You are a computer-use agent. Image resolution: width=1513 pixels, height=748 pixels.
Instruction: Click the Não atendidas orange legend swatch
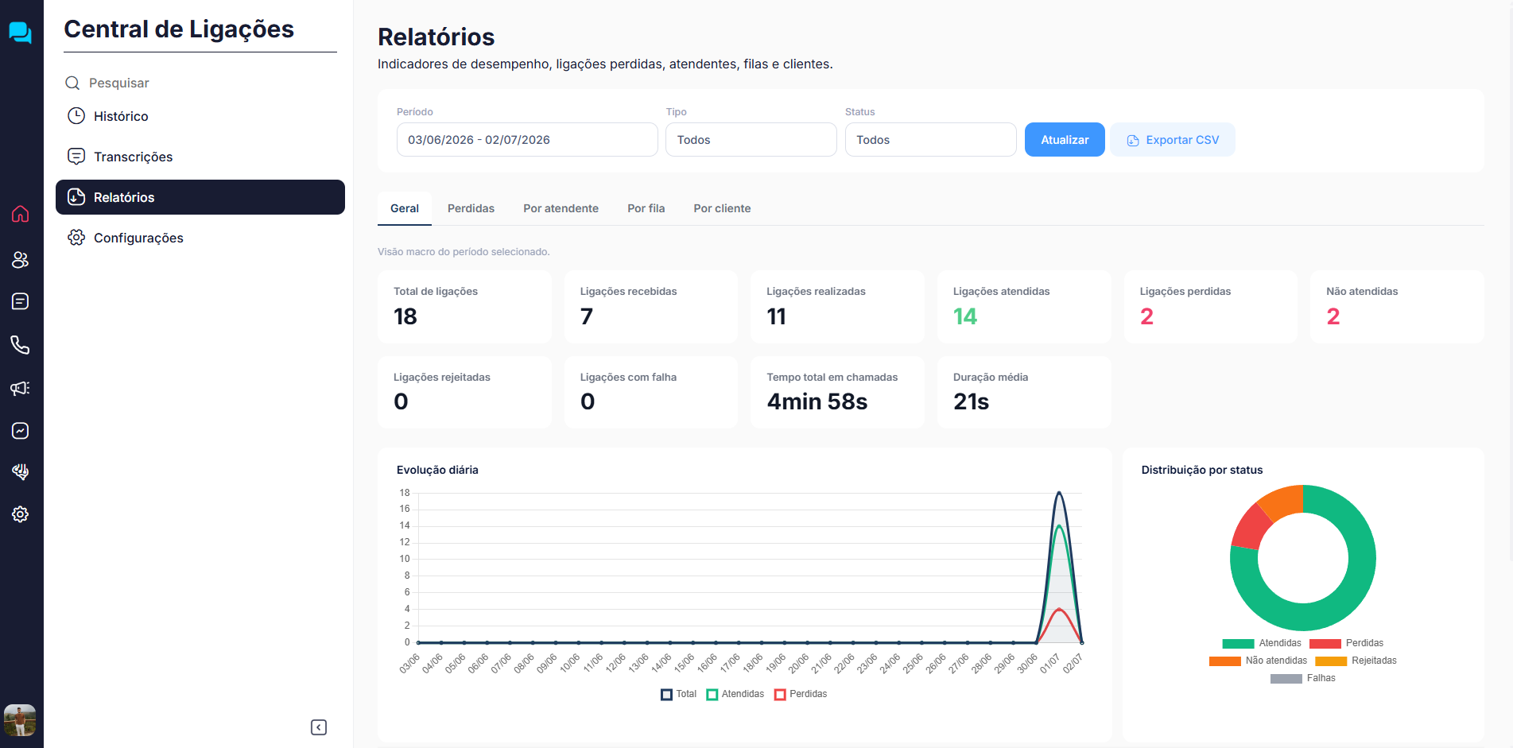click(x=1224, y=661)
